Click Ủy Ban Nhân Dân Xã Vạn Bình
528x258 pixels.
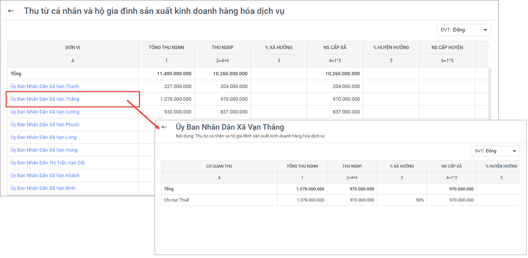(x=43, y=188)
